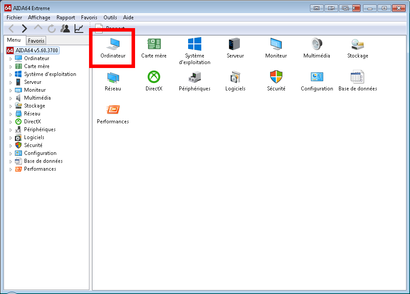Screen dimensions: 410x294
Task: Open the Configuration icon in main pane
Action: click(x=317, y=77)
